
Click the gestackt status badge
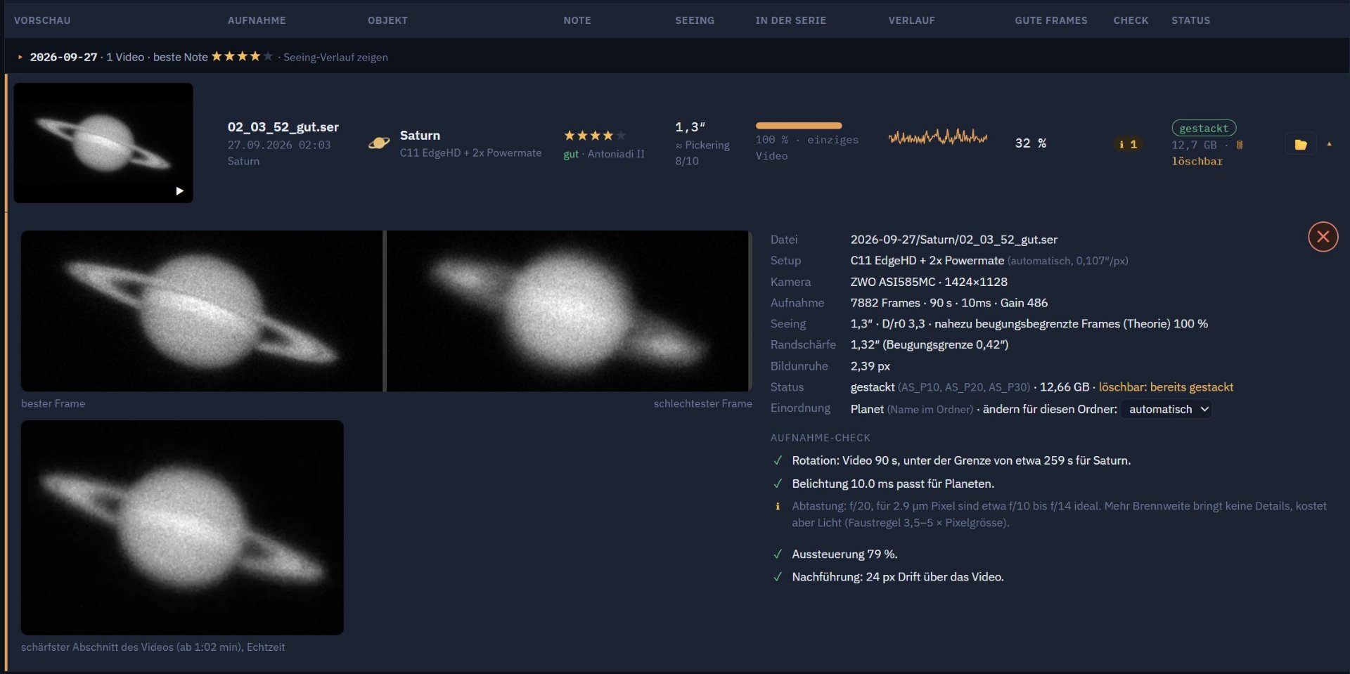1204,128
